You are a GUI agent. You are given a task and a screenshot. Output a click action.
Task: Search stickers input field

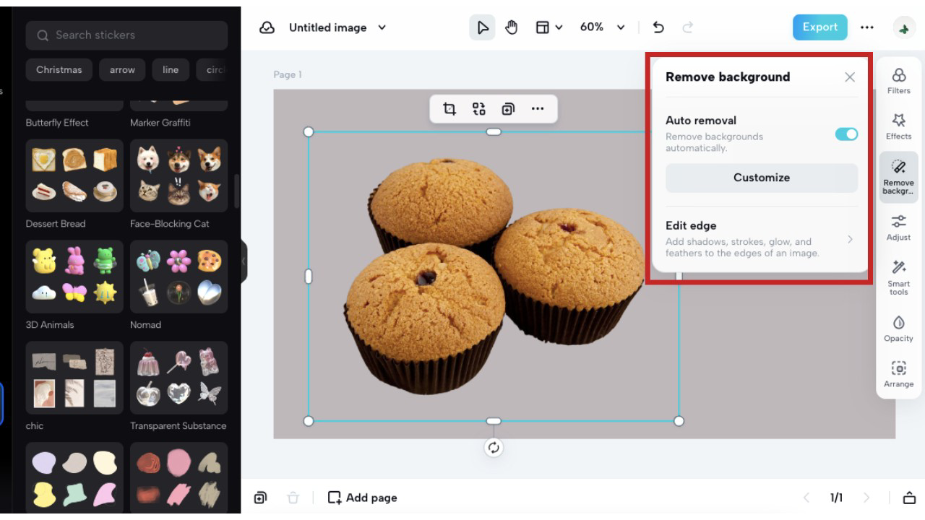point(126,35)
